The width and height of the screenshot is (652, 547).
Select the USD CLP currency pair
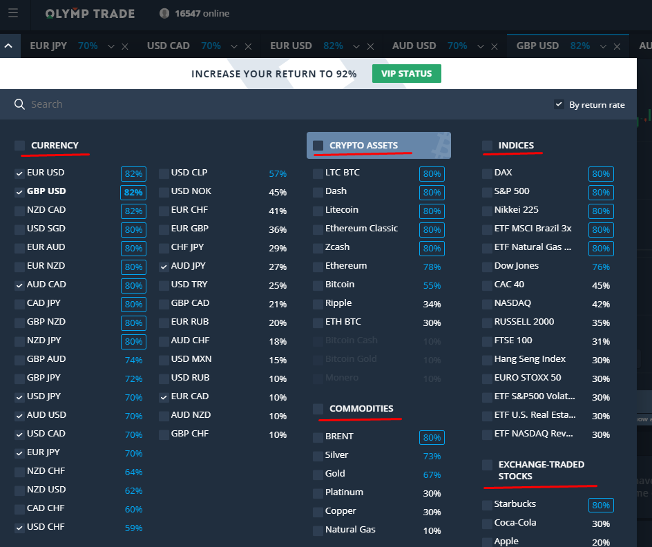pyautogui.click(x=189, y=173)
